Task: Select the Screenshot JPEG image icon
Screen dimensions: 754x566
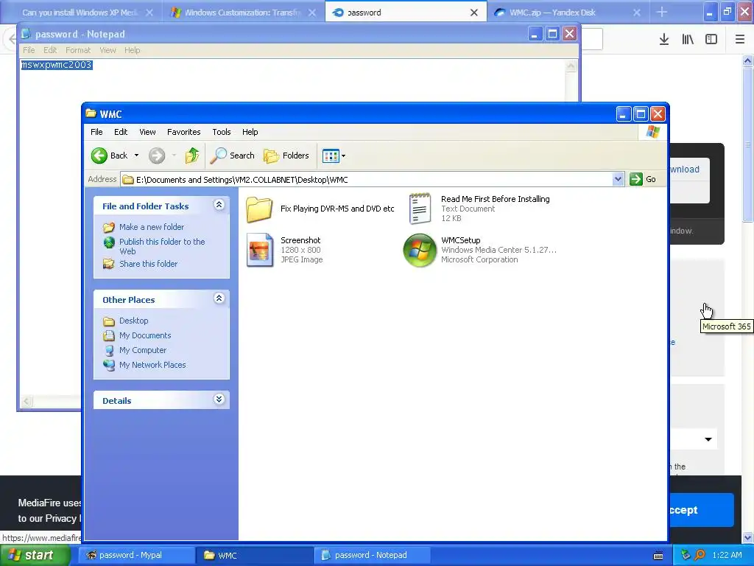Action: pos(260,250)
